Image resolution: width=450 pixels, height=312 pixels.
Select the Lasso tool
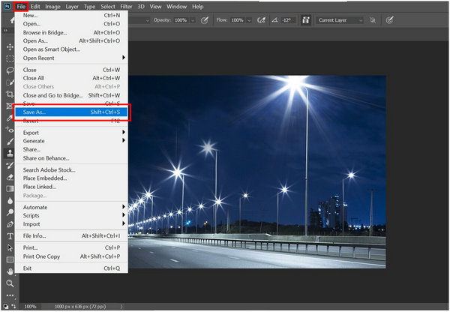pyautogui.click(x=10, y=70)
